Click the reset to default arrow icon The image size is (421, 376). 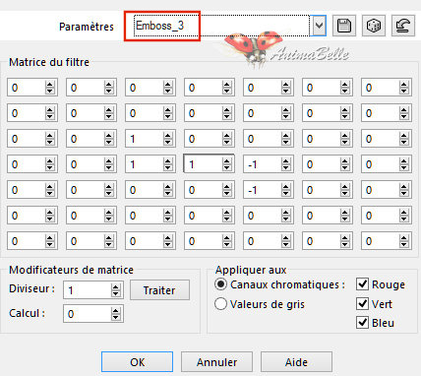pyautogui.click(x=403, y=26)
